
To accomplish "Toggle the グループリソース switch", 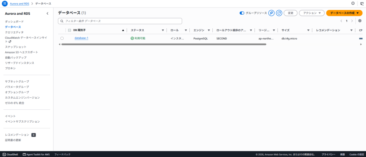I will point(242,13).
